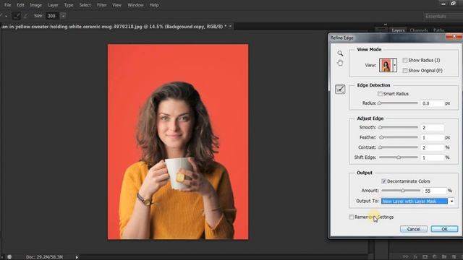Enable Show Original (P) checkbox
The height and width of the screenshot is (260, 463).
(x=405, y=71)
